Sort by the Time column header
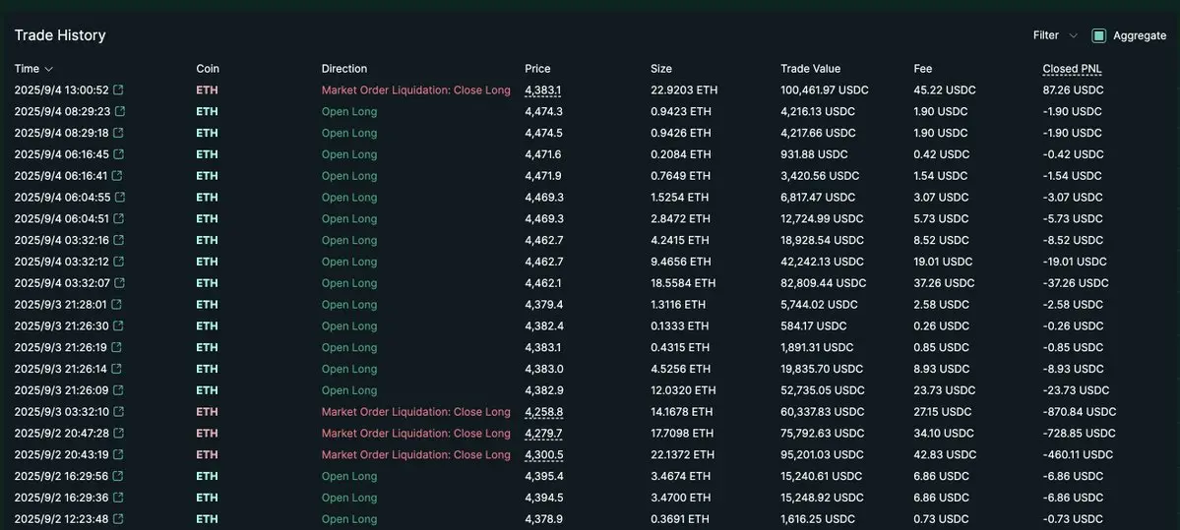Screen dimensions: 1180x530 (33, 69)
